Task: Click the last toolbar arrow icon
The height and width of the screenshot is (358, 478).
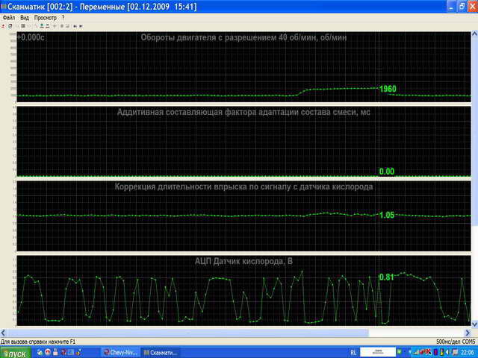Action: (x=81, y=25)
